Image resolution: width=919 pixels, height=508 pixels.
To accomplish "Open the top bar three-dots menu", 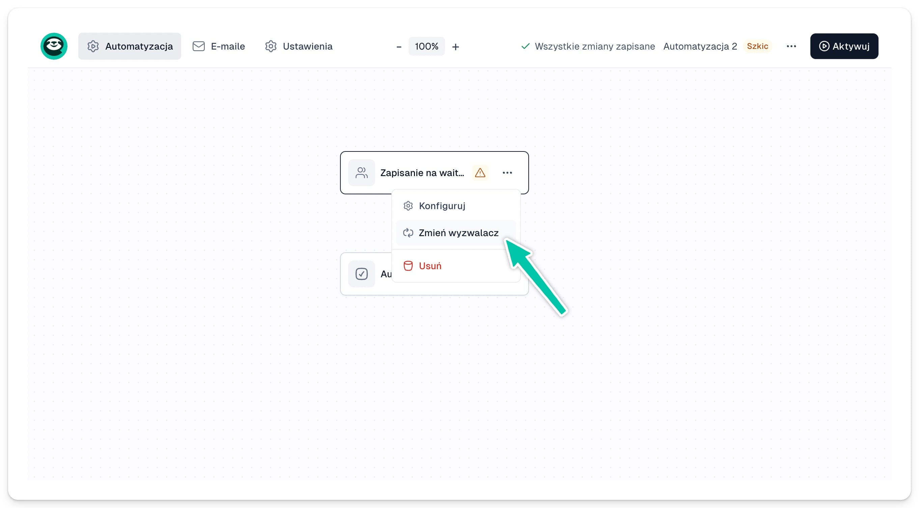I will click(x=791, y=46).
